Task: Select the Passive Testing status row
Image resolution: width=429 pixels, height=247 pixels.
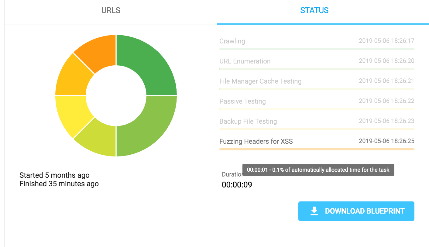Action: tap(242, 101)
